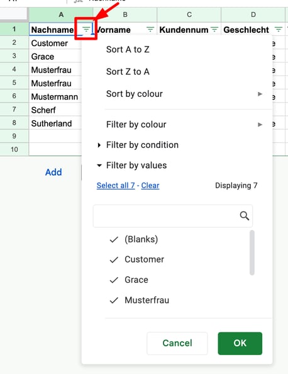Click Select all 7 link
Screen dimensions: 288x374
pyautogui.click(x=116, y=185)
